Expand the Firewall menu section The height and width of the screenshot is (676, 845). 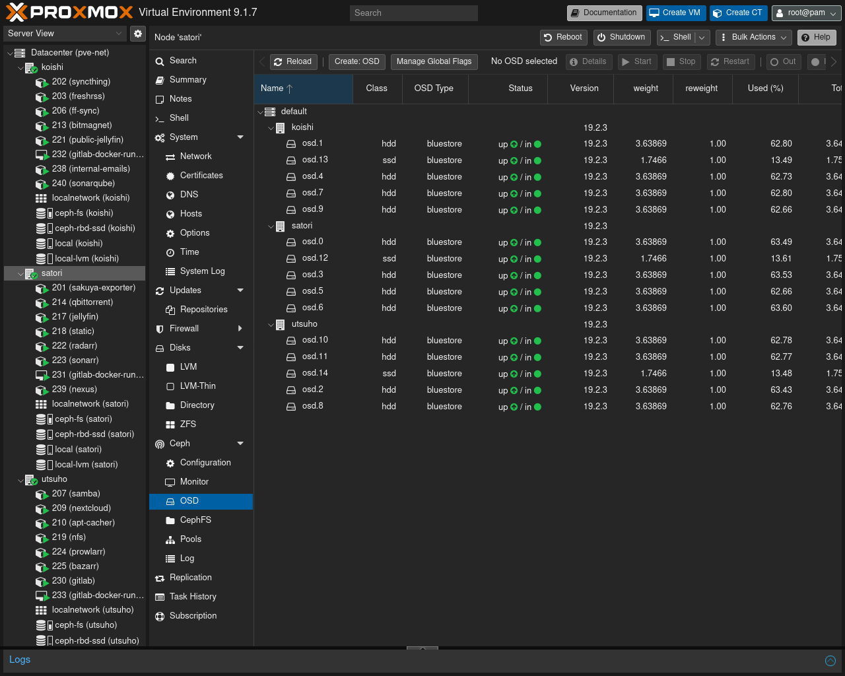point(240,329)
